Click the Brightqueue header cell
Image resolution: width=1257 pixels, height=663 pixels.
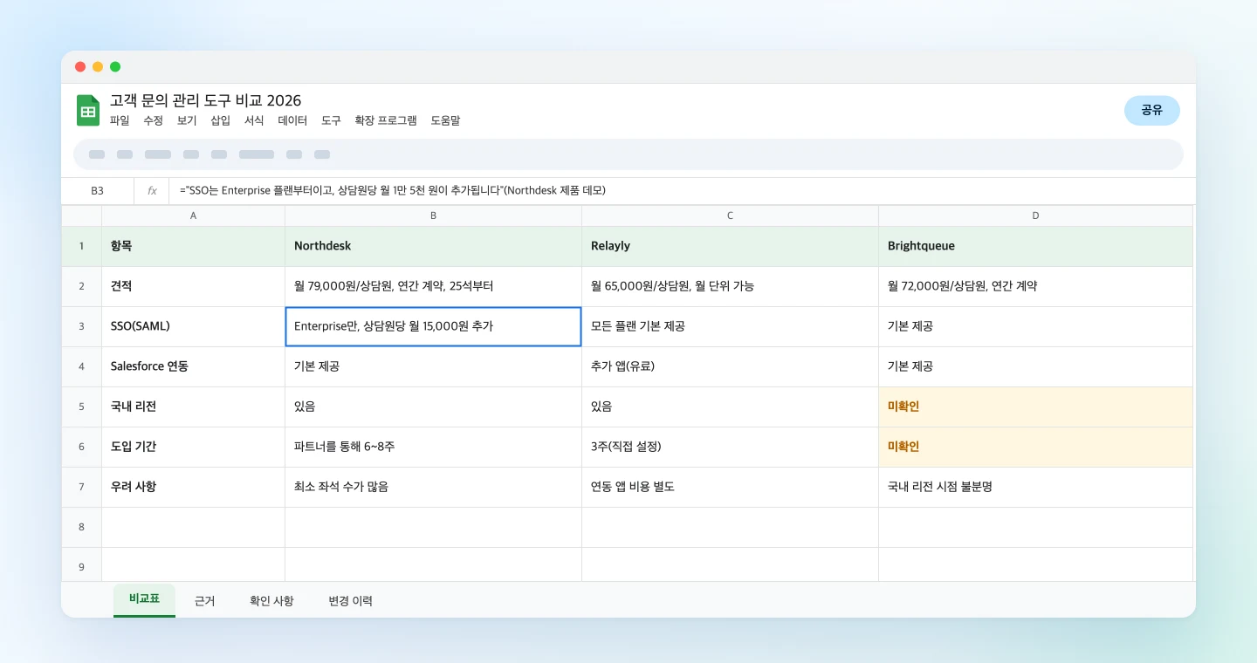pos(1035,246)
